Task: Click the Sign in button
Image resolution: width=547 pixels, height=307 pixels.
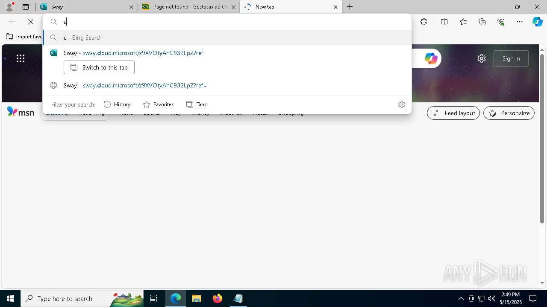Action: [511, 58]
